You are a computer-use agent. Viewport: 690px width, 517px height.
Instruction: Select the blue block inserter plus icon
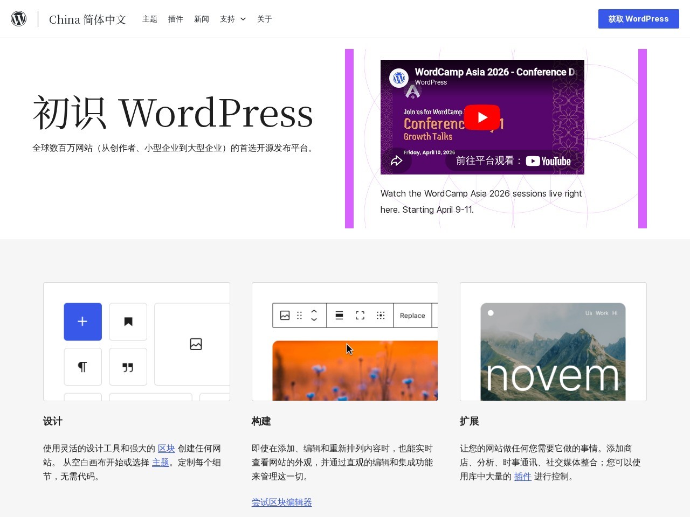click(x=82, y=322)
